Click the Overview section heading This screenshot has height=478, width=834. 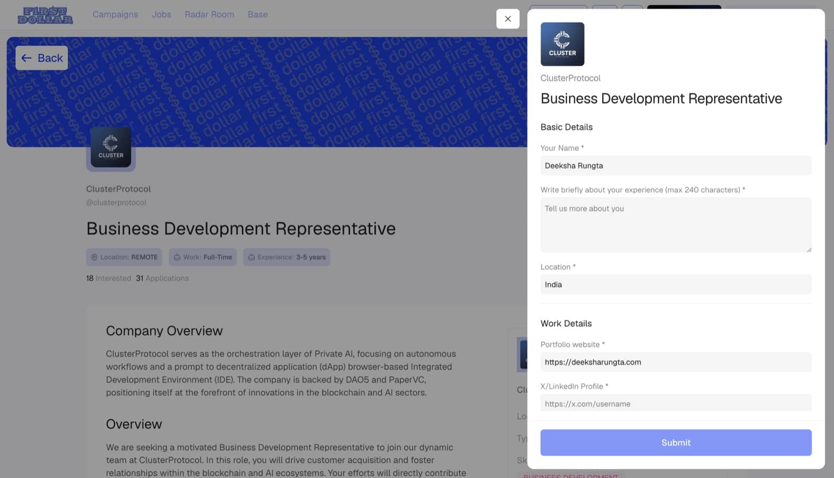134,424
